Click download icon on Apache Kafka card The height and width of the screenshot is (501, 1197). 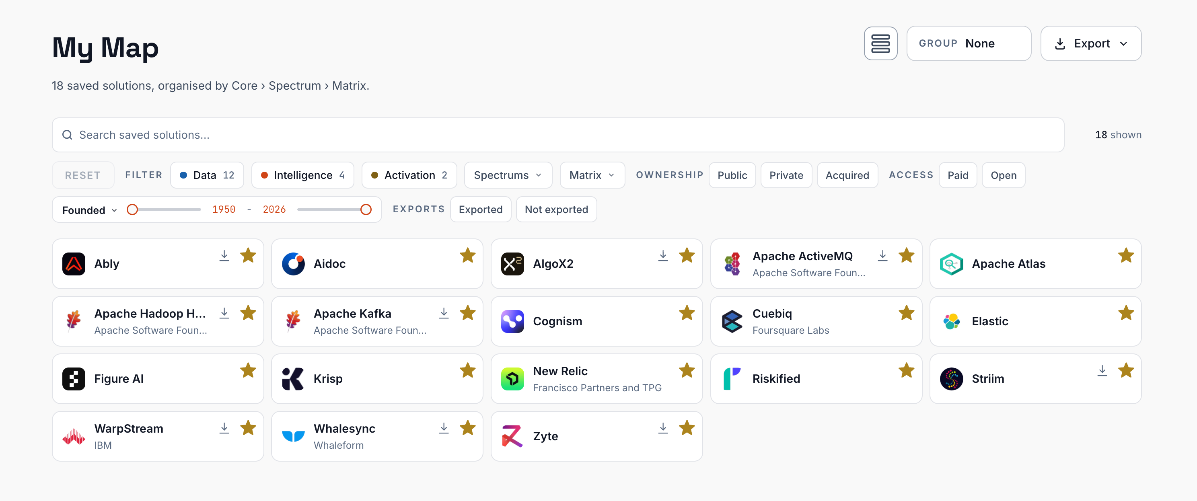444,313
